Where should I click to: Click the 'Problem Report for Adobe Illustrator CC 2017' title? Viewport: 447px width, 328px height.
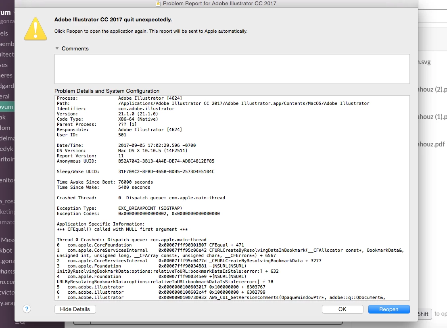(x=219, y=3)
